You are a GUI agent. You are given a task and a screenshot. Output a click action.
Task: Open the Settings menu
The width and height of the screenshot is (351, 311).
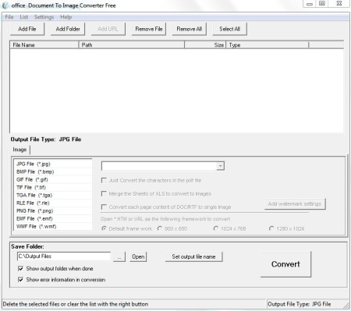(44, 17)
